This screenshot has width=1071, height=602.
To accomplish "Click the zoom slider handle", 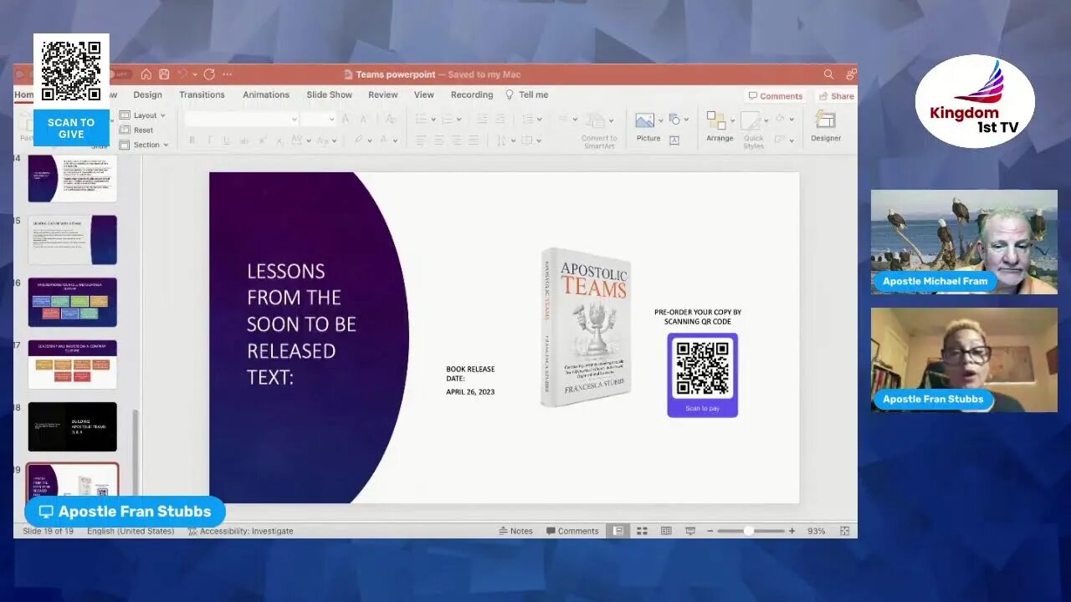I will click(749, 531).
